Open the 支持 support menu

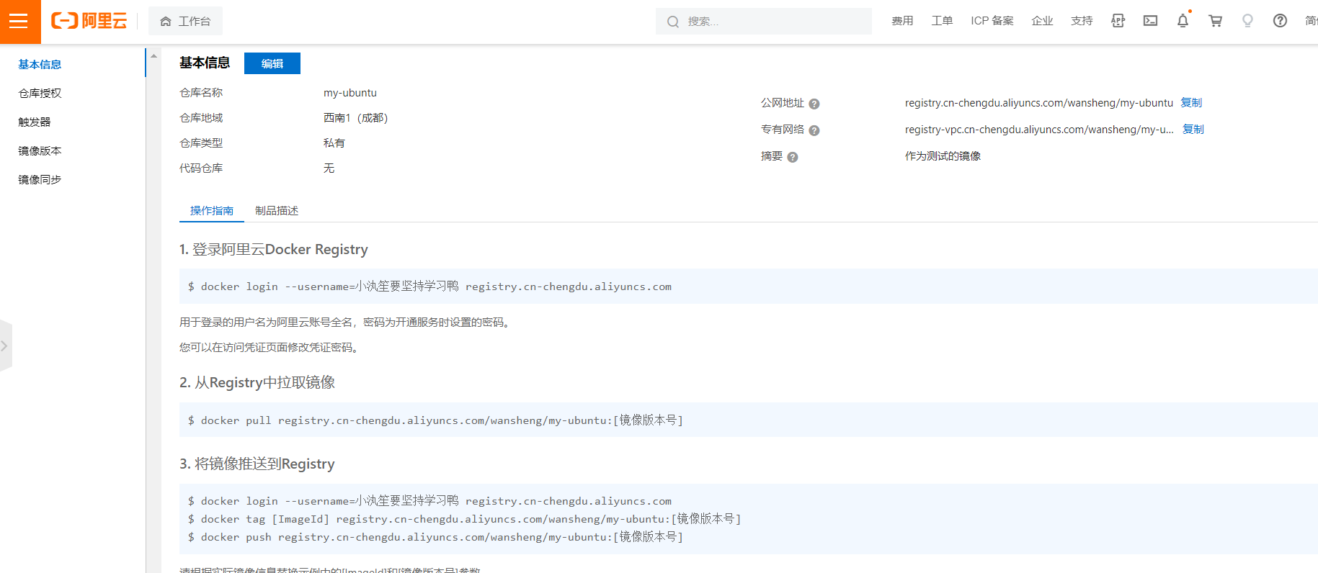[1082, 21]
